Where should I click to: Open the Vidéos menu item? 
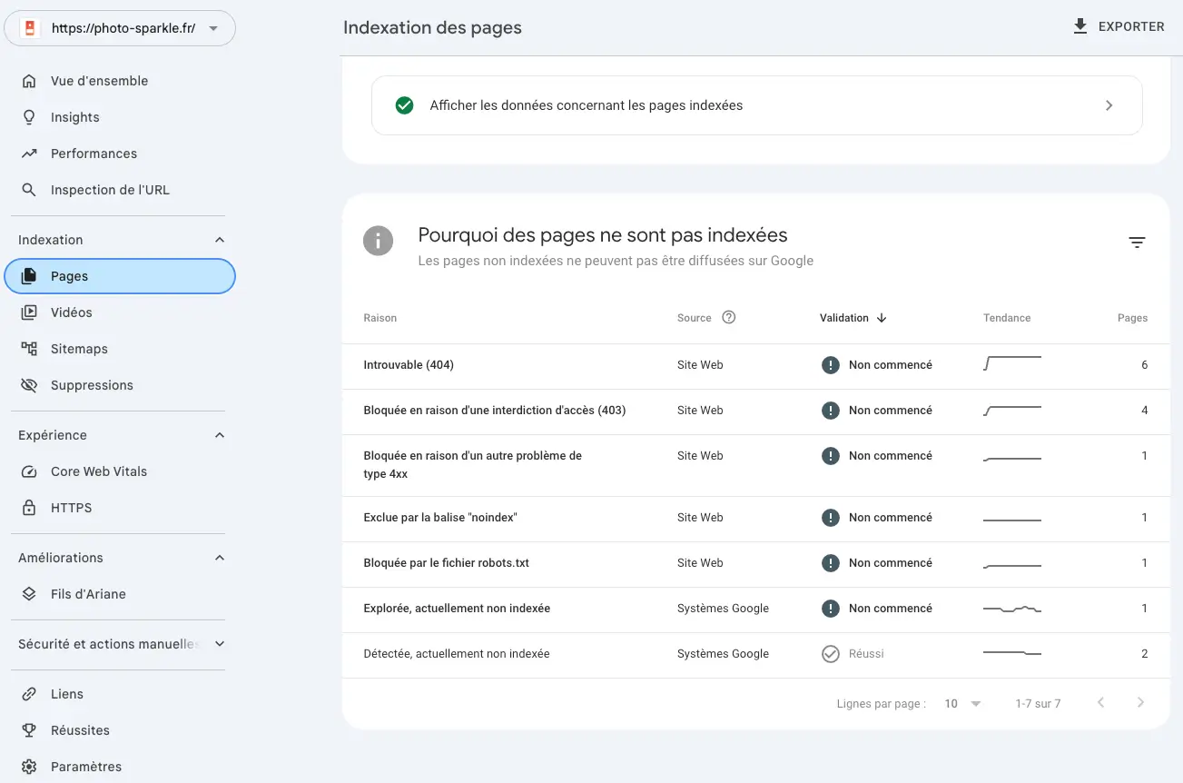[120, 312]
